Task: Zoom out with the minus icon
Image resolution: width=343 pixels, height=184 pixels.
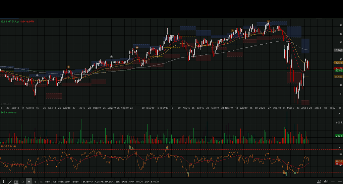Action: click(x=332, y=181)
